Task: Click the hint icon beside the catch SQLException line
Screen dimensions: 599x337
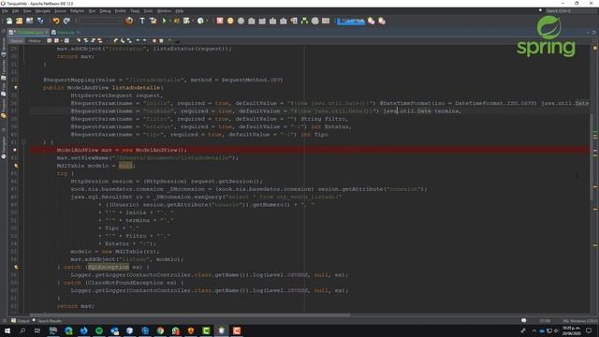Action: (16, 267)
